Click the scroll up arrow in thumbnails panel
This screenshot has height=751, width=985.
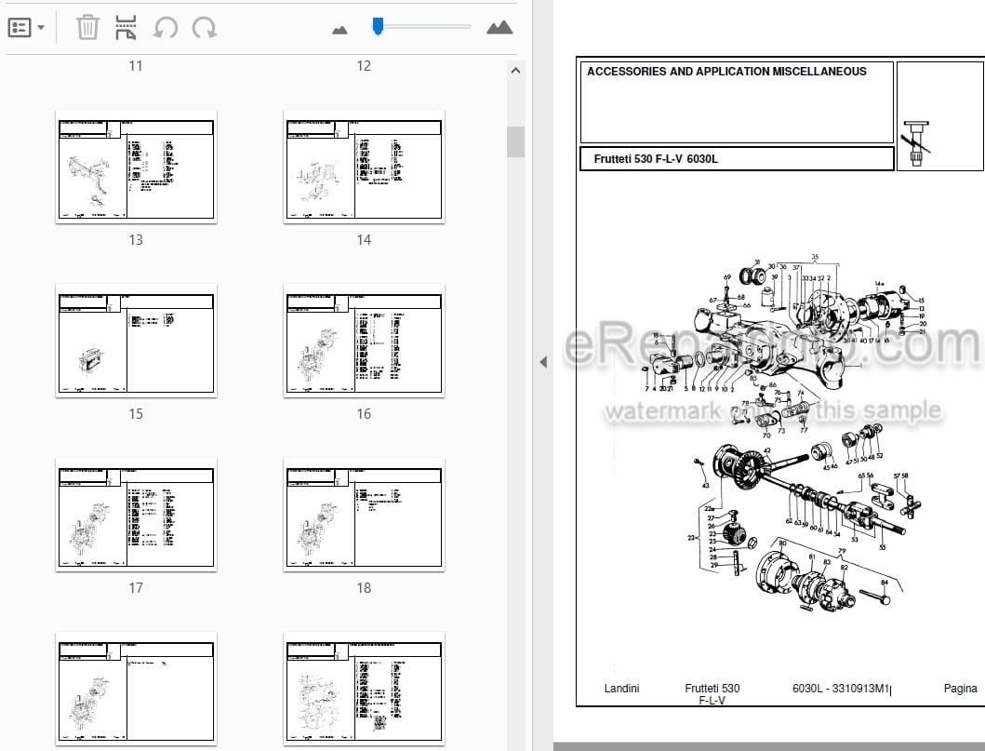click(515, 71)
